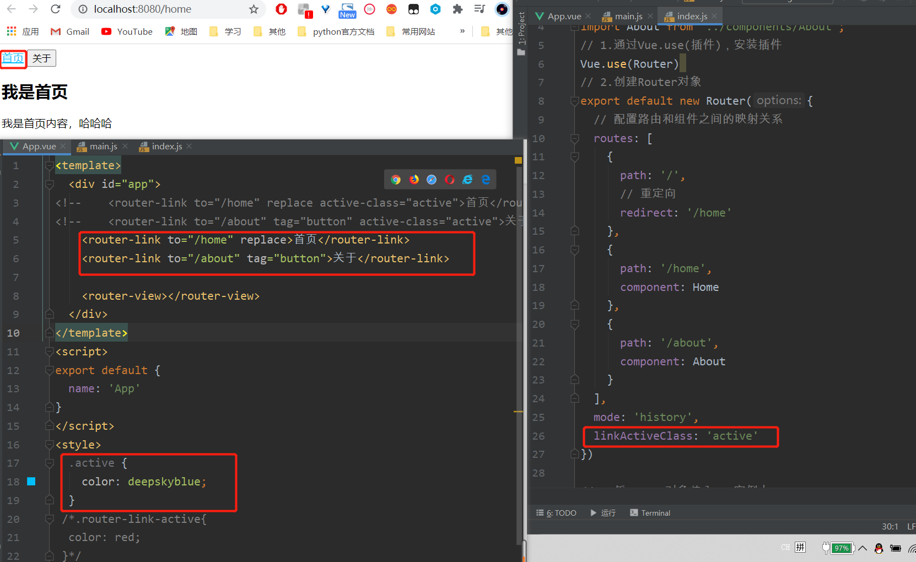916x562 pixels.
Task: Click the 首页 link on the page
Action: [13, 58]
